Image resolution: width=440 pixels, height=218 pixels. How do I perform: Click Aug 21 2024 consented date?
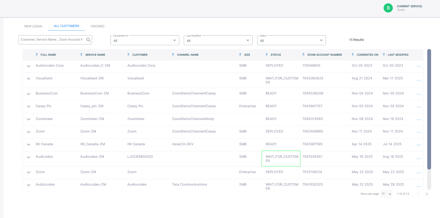[x=362, y=78]
